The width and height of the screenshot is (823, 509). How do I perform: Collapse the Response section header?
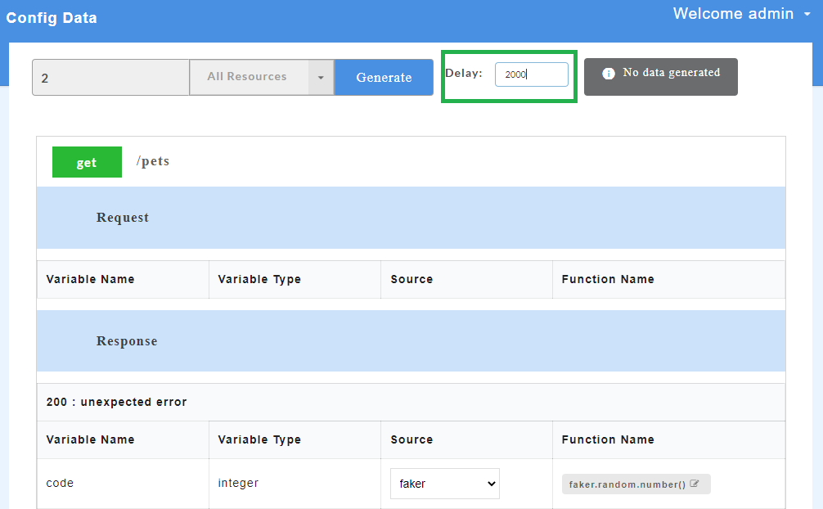127,341
